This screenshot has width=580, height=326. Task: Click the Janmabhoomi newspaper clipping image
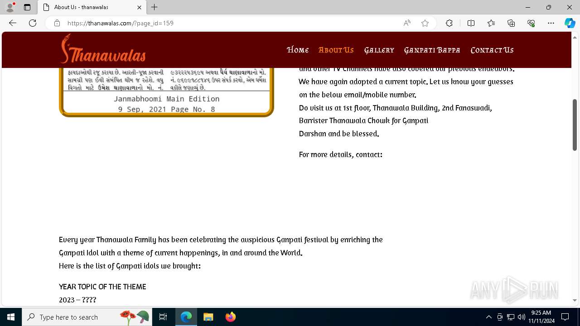coord(166,92)
